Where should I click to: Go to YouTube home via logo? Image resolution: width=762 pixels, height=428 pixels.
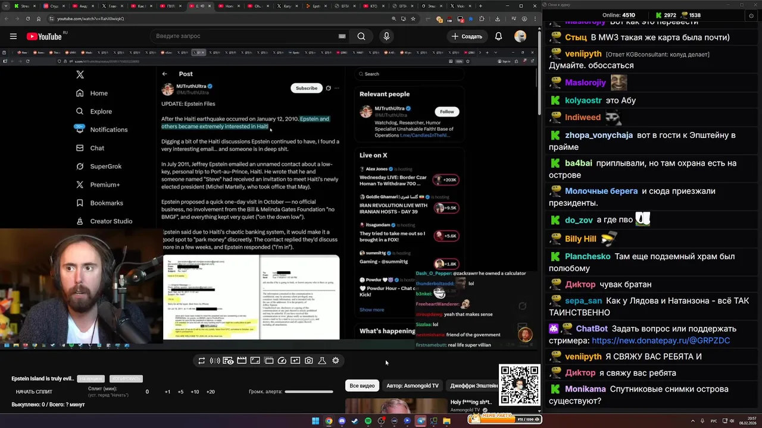point(45,36)
